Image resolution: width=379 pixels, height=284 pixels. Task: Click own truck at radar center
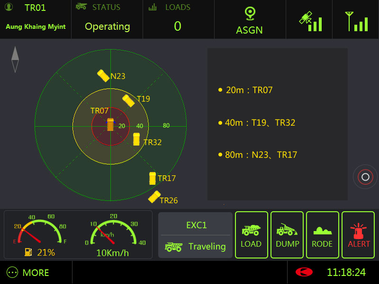pos(110,125)
